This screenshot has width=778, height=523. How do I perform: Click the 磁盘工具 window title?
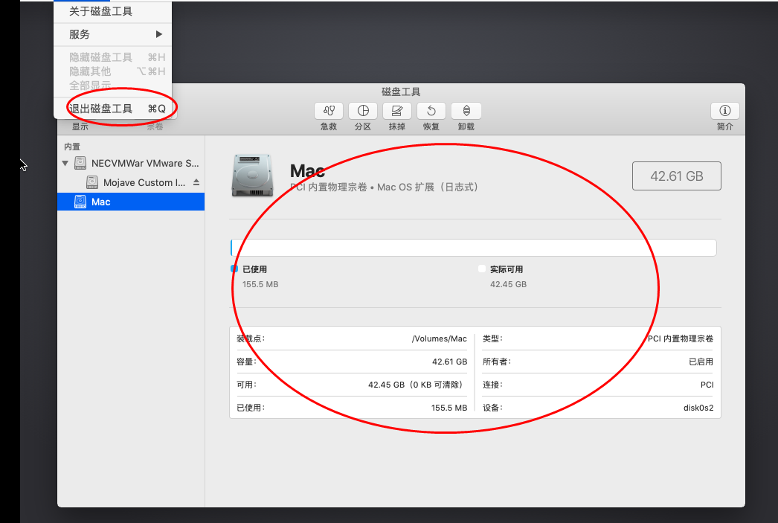click(401, 92)
